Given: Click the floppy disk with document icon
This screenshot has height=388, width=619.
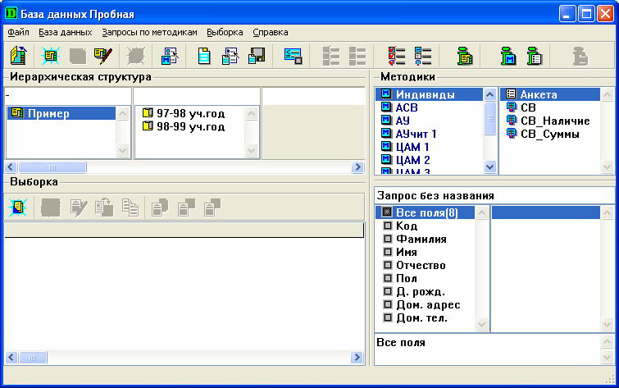Looking at the screenshot, I should pyautogui.click(x=257, y=56).
